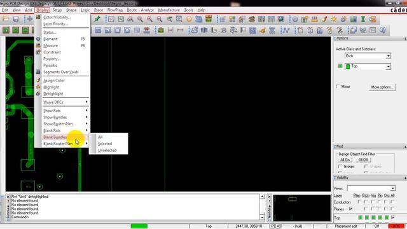The width and height of the screenshot is (407, 229).
Task: Click the Top layer Etch green swatch
Action: pos(366,218)
